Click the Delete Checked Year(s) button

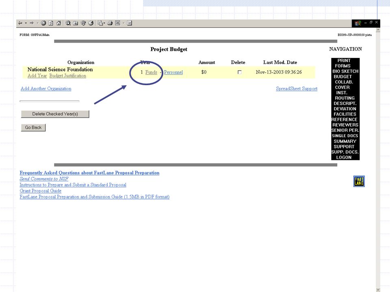point(55,114)
